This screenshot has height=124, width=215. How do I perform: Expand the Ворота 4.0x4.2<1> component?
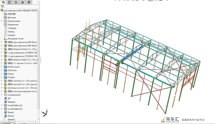(x=2, y=60)
